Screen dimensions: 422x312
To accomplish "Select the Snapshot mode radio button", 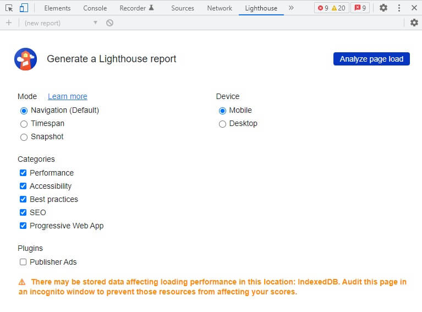I will (x=24, y=137).
